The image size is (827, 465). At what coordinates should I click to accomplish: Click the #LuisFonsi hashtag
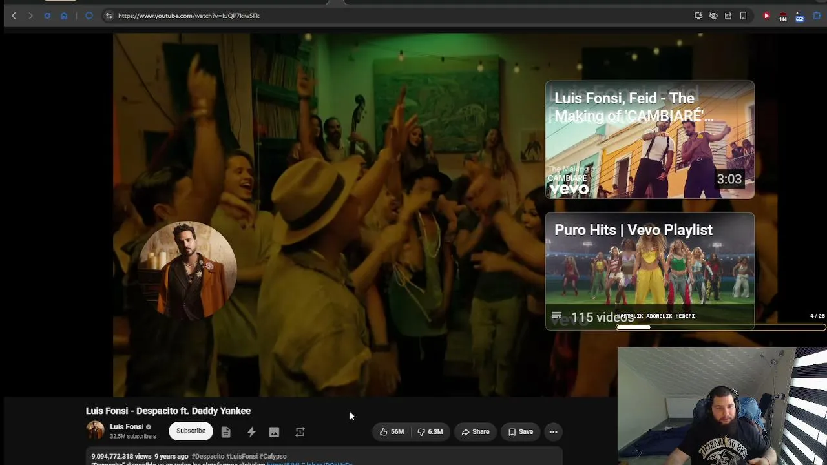242,456
